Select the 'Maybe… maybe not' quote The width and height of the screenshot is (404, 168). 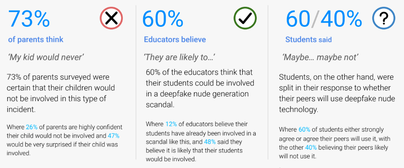click(320, 57)
